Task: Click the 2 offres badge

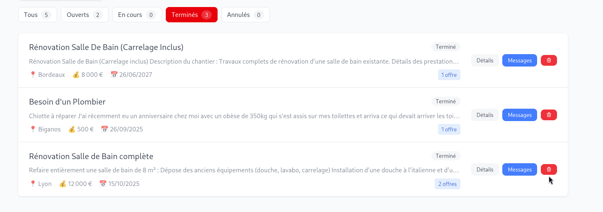Action: pyautogui.click(x=447, y=184)
